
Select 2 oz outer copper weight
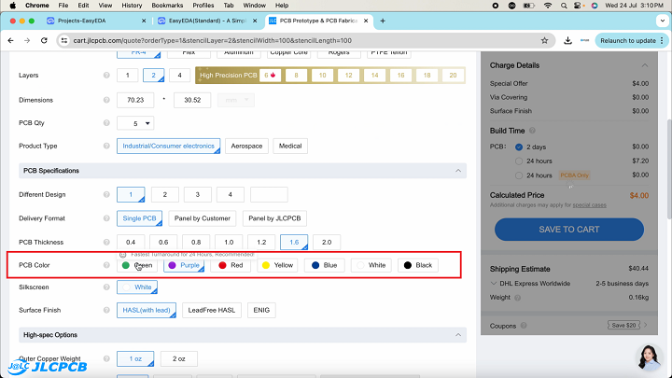click(x=179, y=358)
